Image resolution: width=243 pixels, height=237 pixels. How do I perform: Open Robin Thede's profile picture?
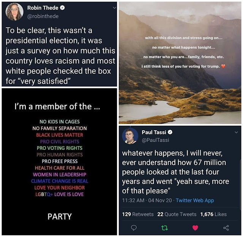click(14, 12)
